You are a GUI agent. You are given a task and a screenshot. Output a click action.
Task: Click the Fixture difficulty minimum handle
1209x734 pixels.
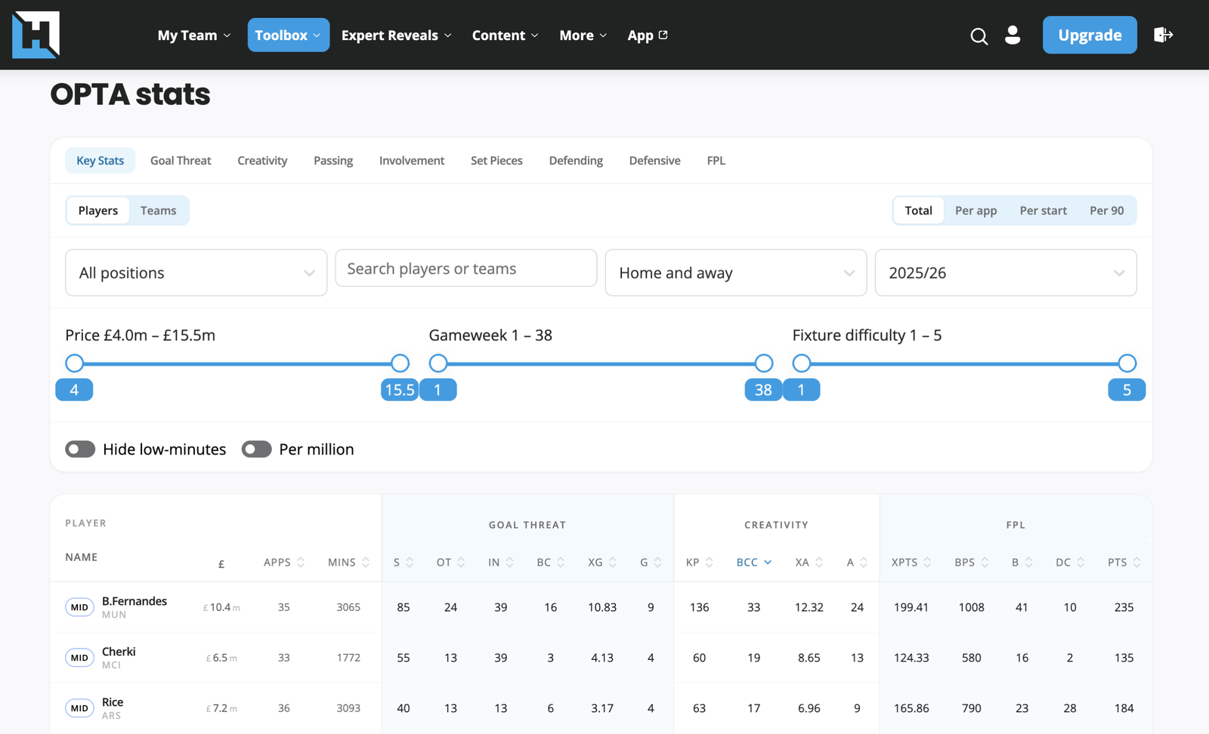802,363
